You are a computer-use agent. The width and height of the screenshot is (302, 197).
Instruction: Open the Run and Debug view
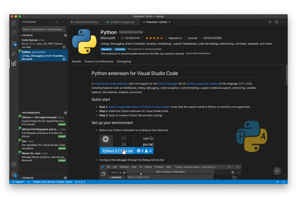point(14,53)
